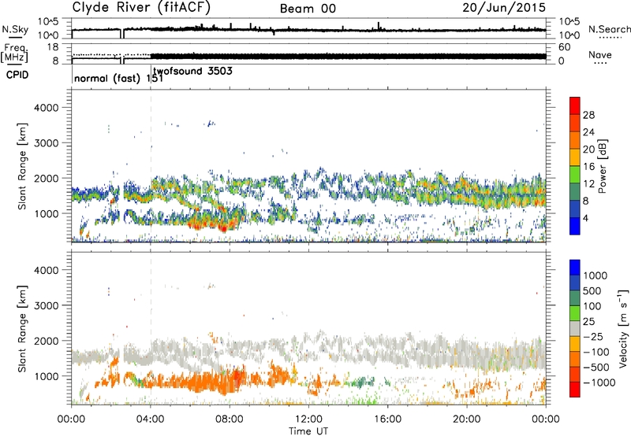Viewport: 631px width, 436px height.
Task: Click the dashed 04:00 CPID-change line in power panel
Action: (x=151, y=165)
